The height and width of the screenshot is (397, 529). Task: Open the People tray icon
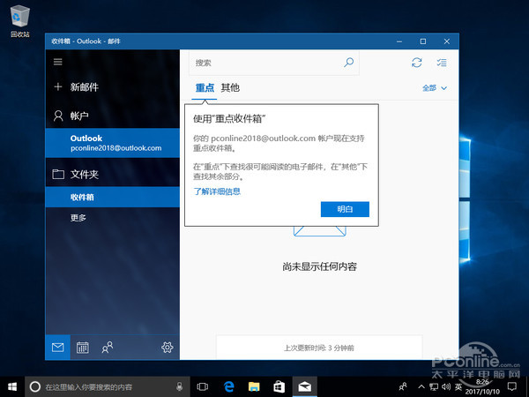(x=403, y=386)
